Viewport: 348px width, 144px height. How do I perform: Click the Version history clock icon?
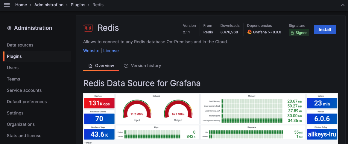126,66
